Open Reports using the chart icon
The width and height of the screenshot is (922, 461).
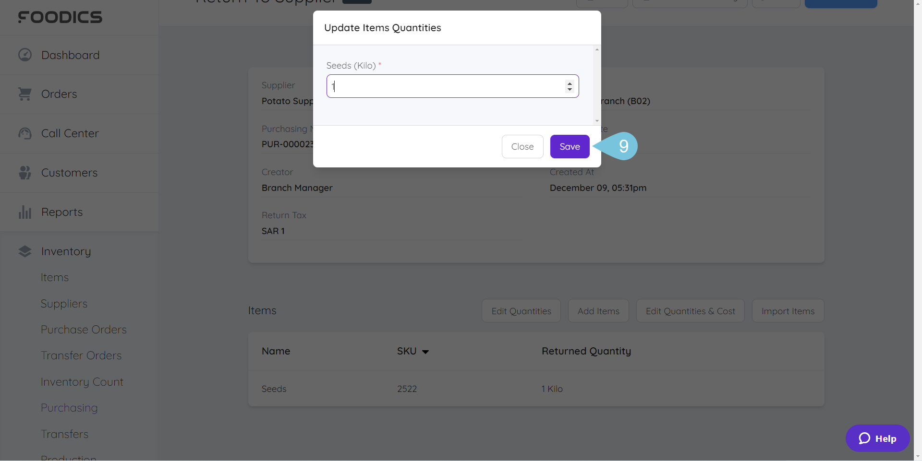24,212
